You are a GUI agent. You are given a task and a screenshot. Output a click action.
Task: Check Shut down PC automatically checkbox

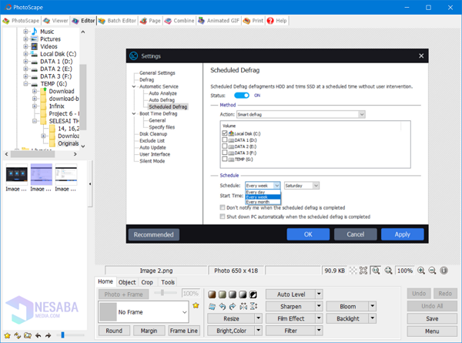pyautogui.click(x=223, y=217)
